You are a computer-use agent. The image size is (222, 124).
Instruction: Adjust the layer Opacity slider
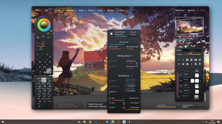[192, 54]
